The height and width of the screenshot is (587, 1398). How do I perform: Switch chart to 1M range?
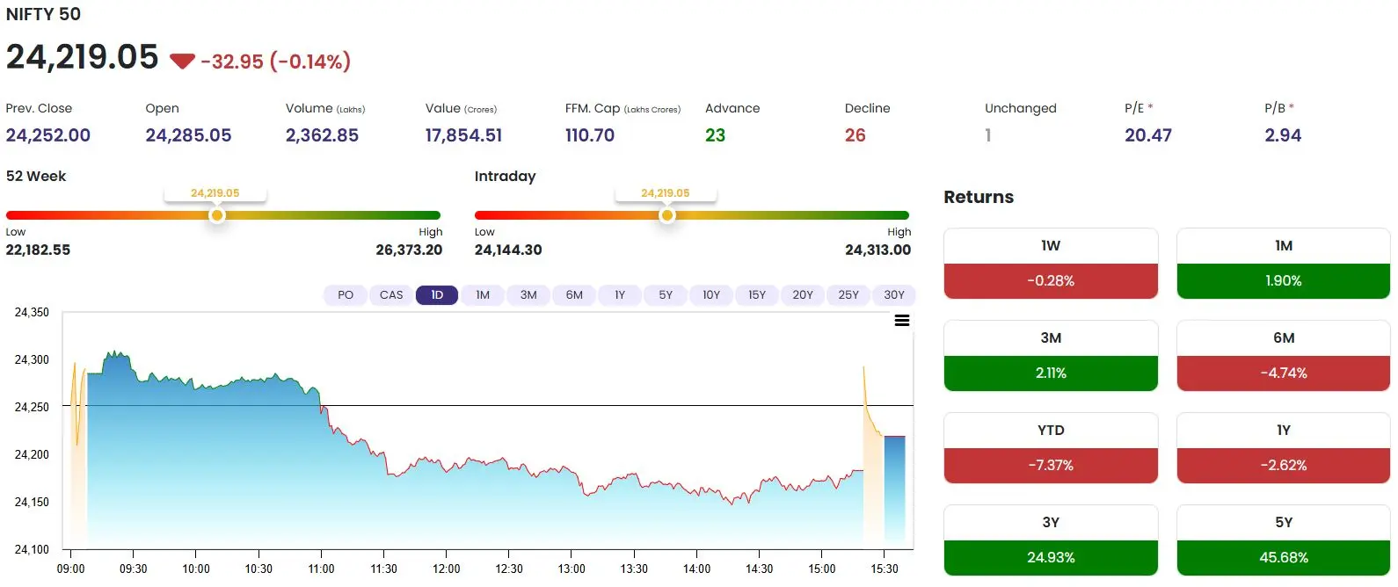click(483, 294)
